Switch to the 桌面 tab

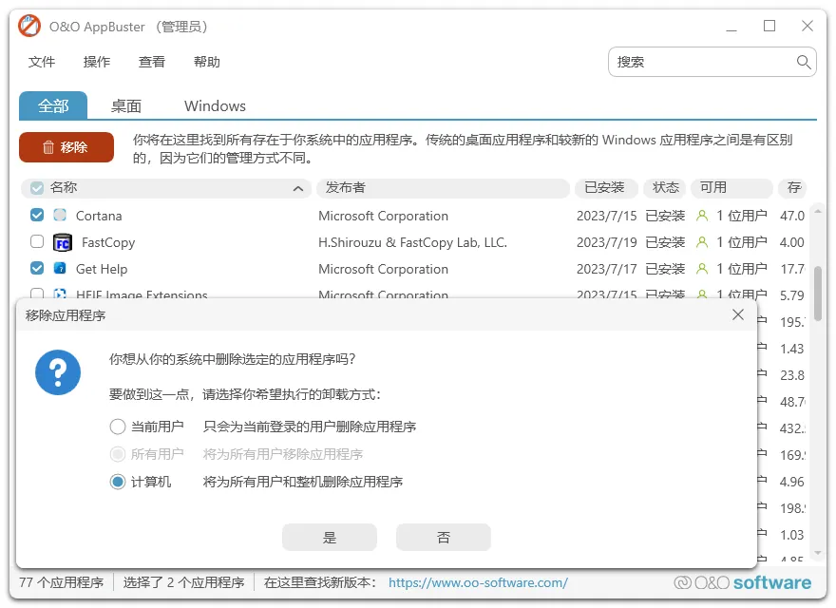pos(125,106)
